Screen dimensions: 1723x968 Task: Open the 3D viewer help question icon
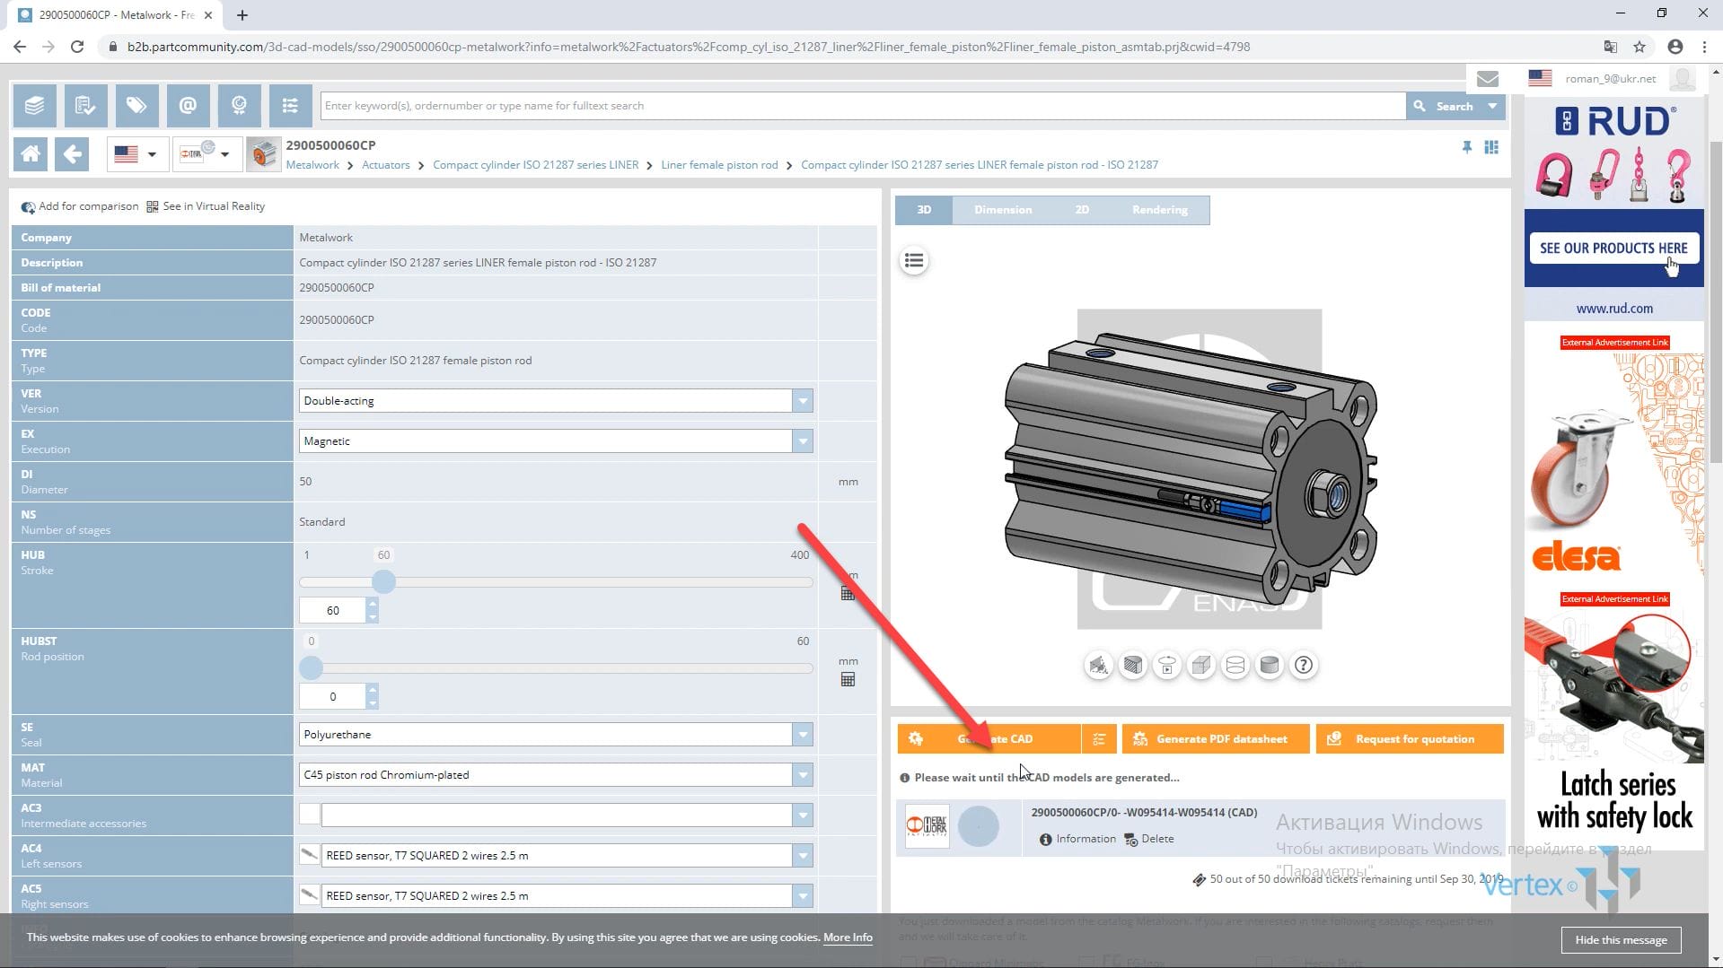[1303, 666]
